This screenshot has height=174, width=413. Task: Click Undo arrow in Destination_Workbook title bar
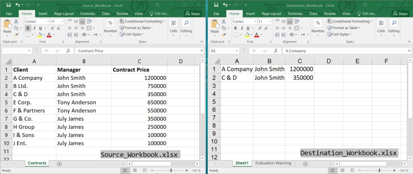(x=224, y=5)
